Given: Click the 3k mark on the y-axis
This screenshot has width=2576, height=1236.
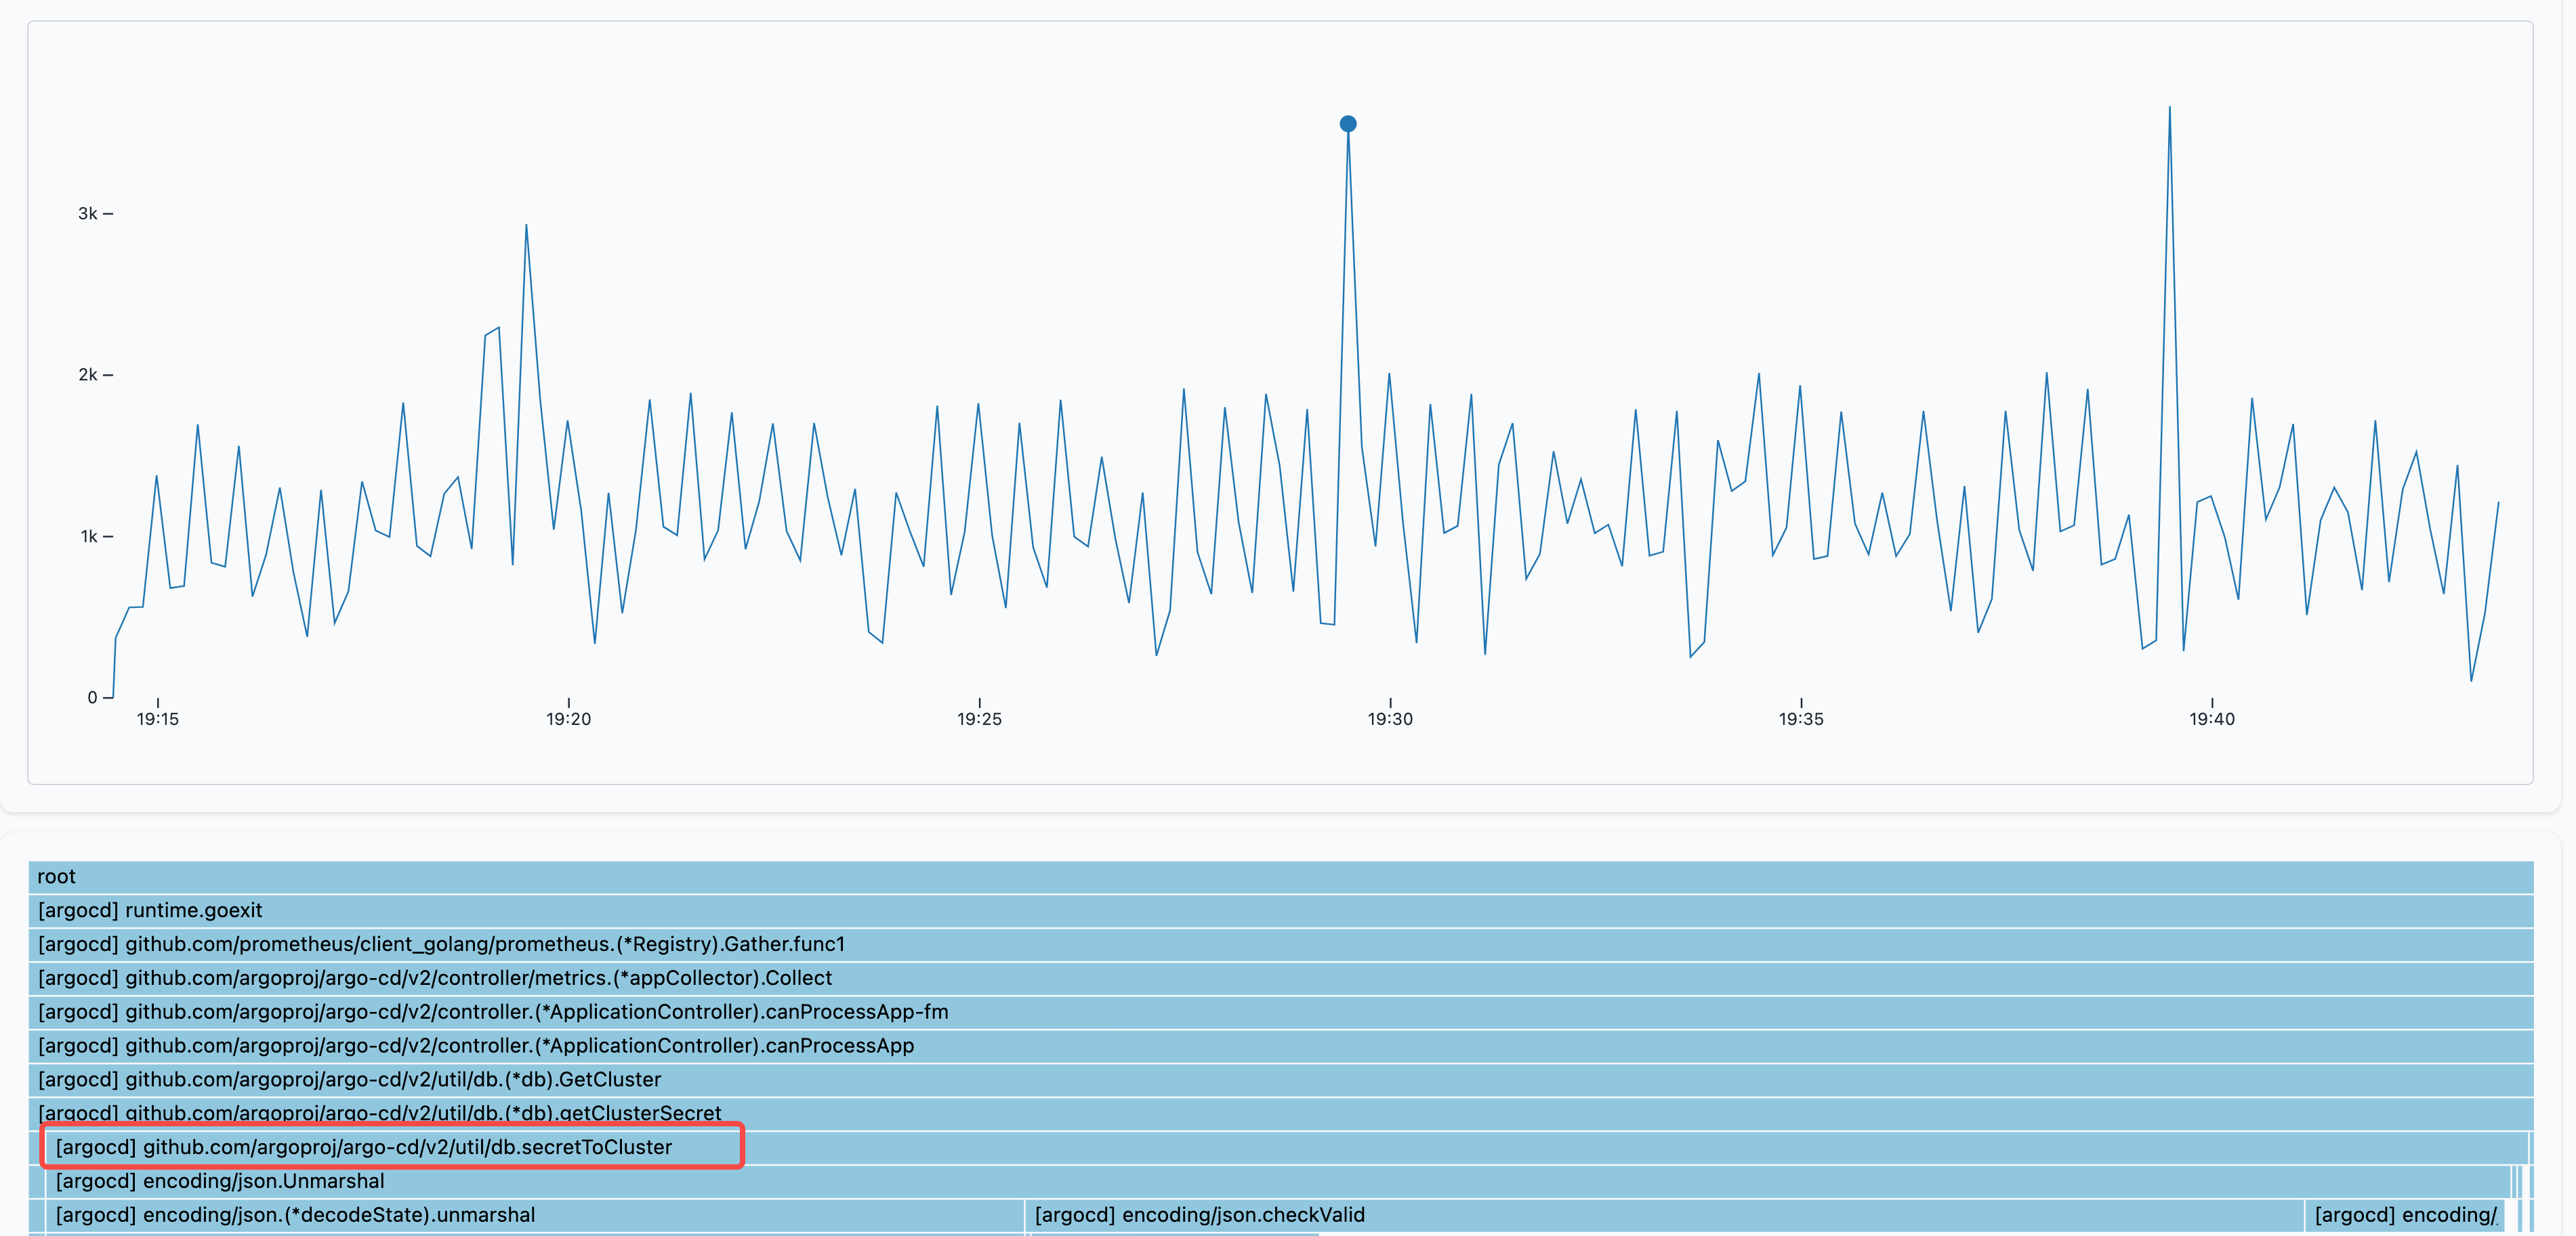Looking at the screenshot, I should click(88, 212).
